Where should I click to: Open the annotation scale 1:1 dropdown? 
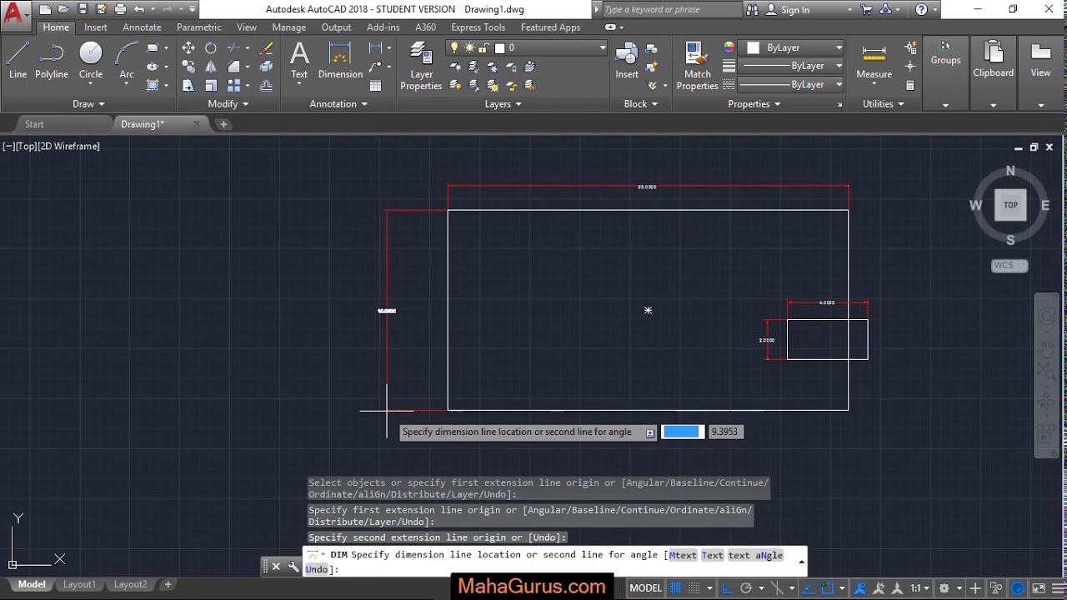919,588
